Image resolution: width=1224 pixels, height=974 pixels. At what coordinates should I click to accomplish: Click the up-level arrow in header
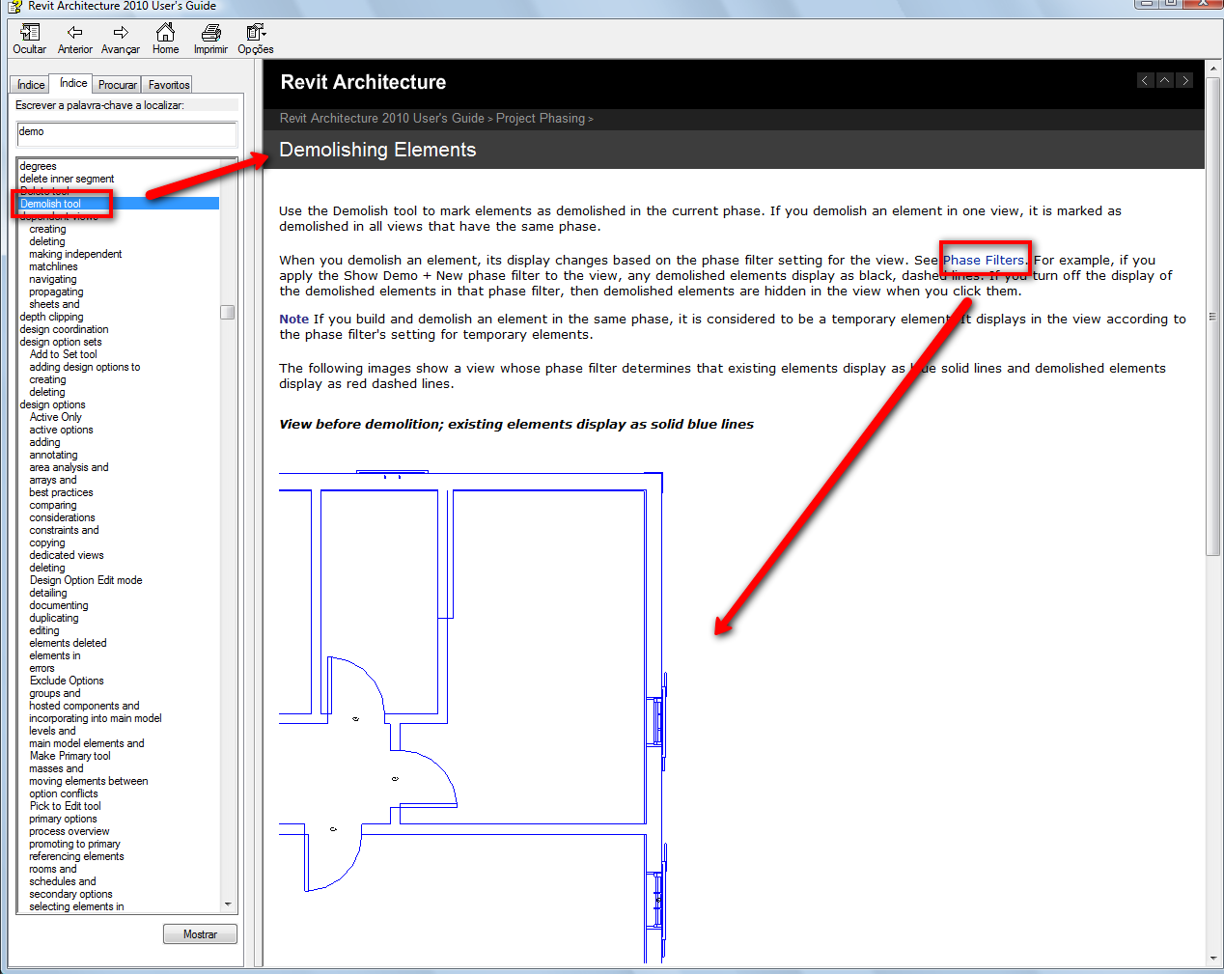point(1165,80)
